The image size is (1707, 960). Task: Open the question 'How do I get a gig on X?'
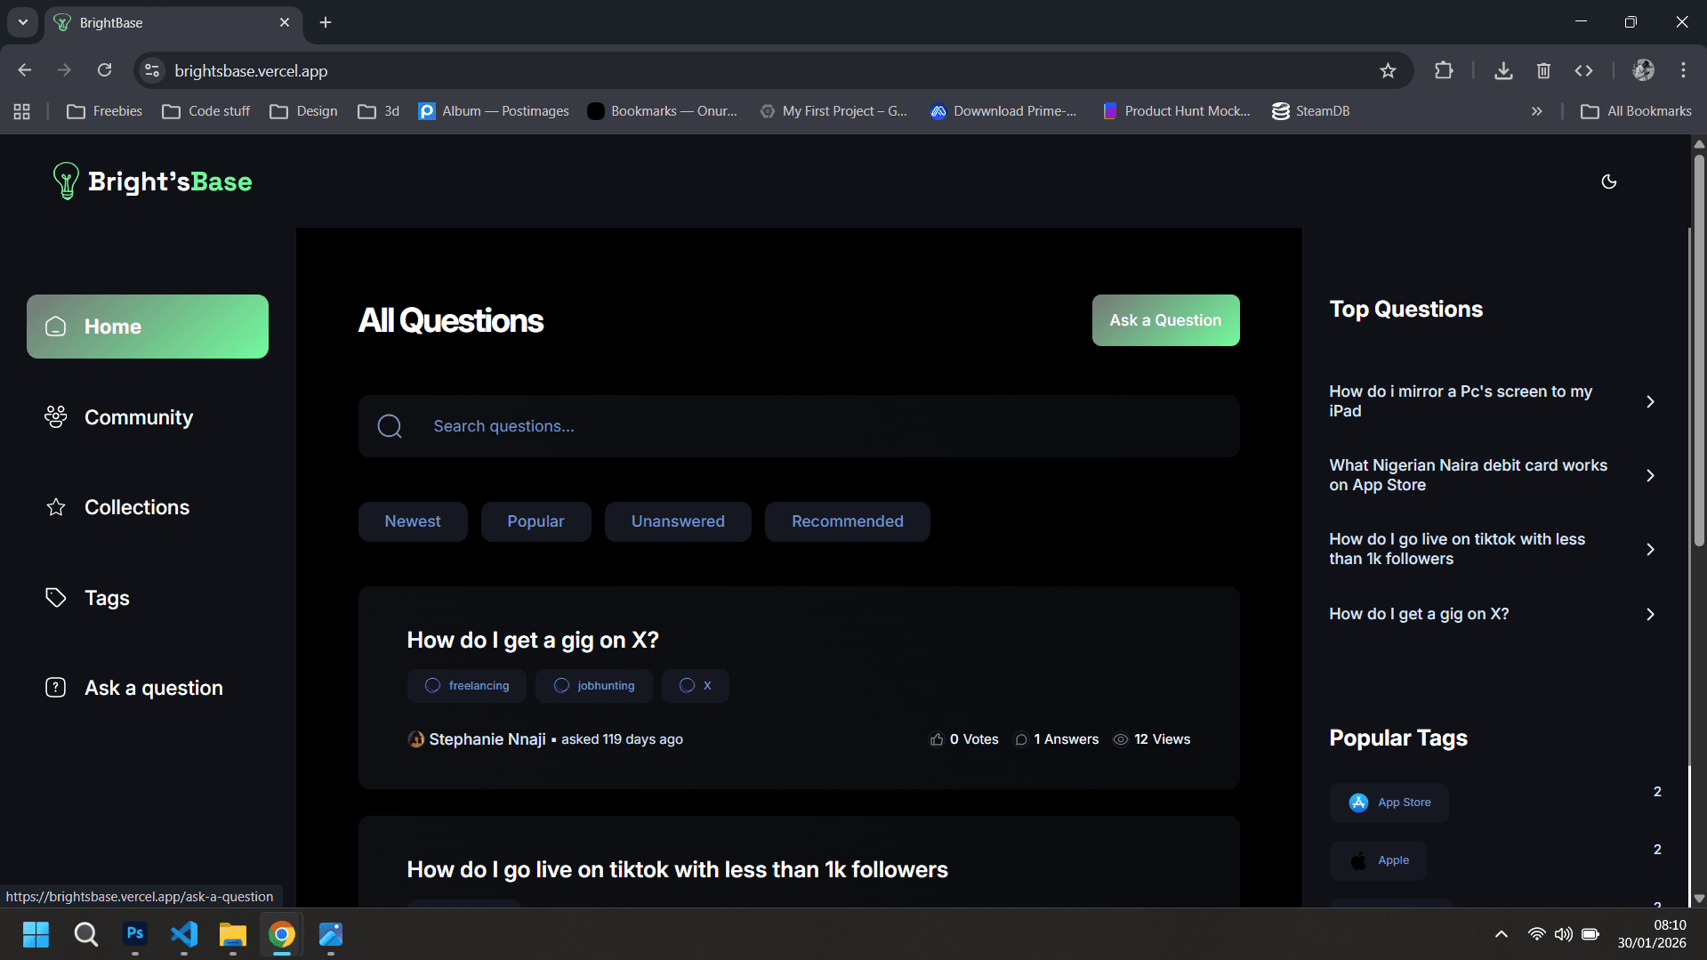click(533, 640)
